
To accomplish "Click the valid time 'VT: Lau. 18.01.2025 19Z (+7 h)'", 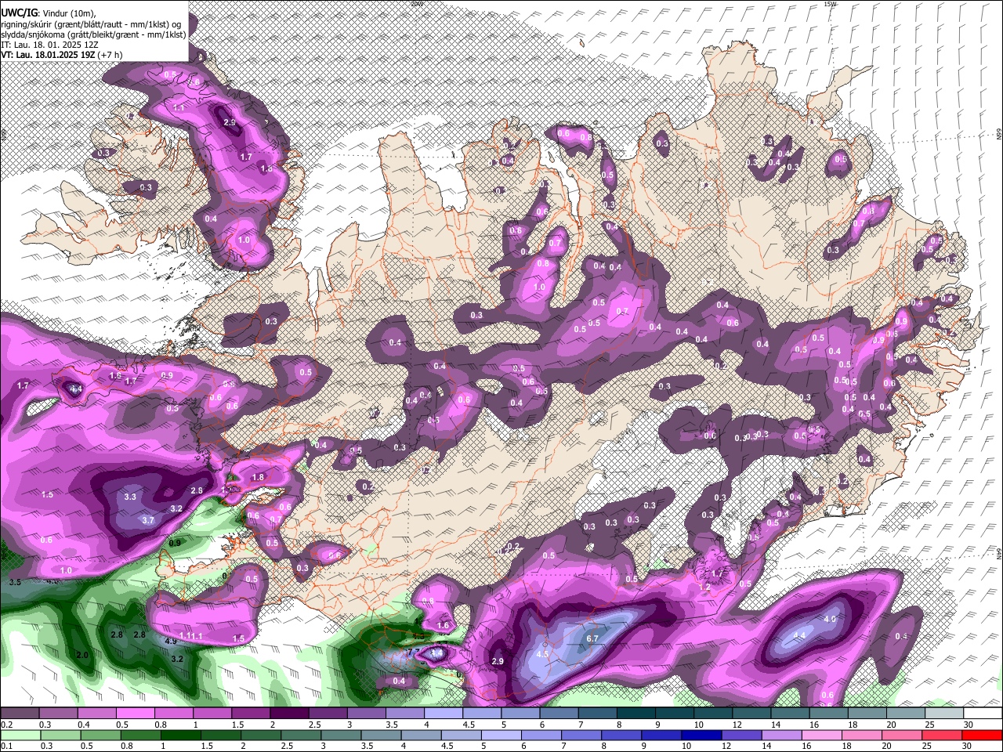I will point(62,55).
